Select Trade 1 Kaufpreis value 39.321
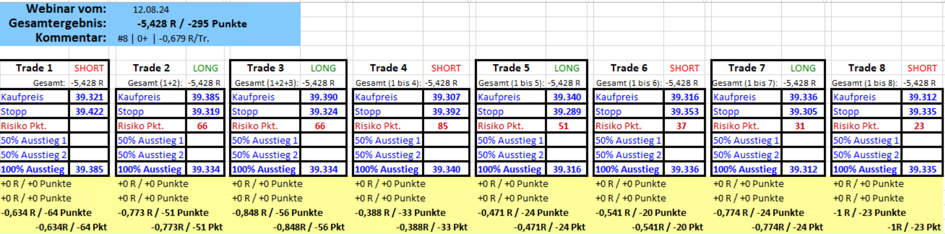945x234 pixels. coord(89,97)
